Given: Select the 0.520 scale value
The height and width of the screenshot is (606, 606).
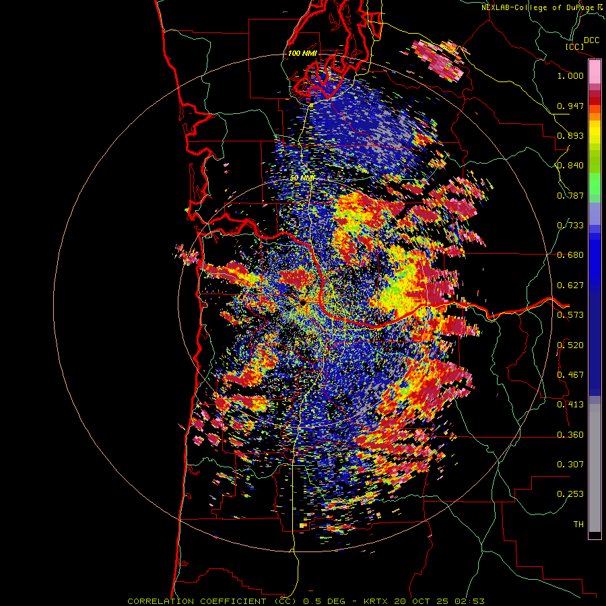Looking at the screenshot, I should click(x=570, y=345).
